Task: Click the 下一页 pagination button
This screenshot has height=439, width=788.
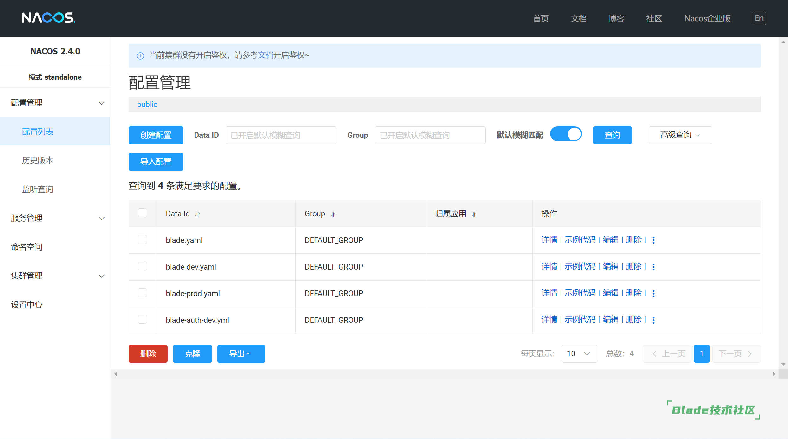Action: pos(736,354)
